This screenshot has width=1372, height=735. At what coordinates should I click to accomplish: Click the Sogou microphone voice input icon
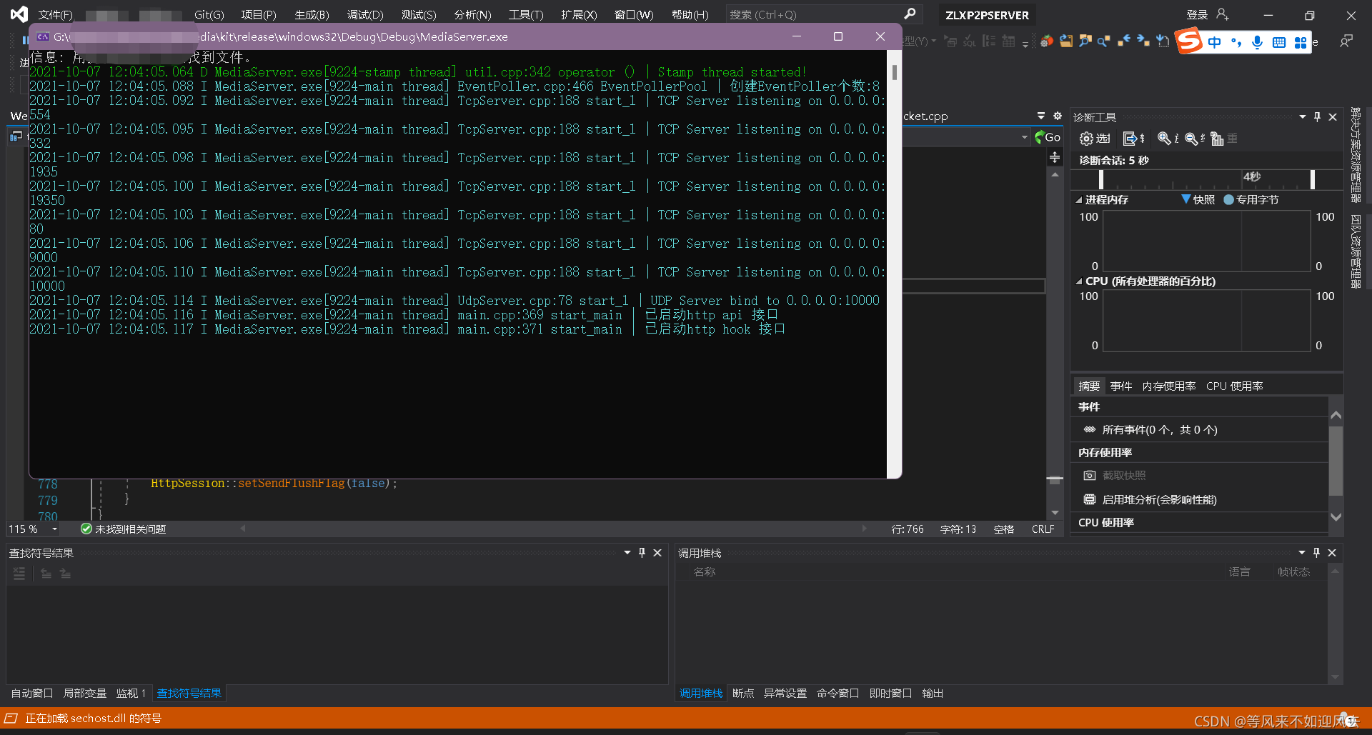pos(1258,43)
